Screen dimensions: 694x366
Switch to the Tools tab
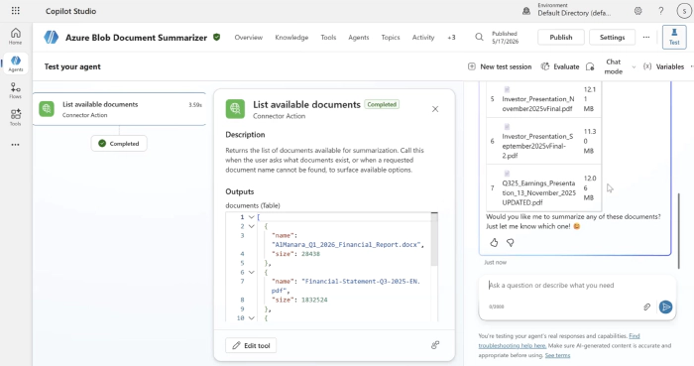click(x=328, y=38)
